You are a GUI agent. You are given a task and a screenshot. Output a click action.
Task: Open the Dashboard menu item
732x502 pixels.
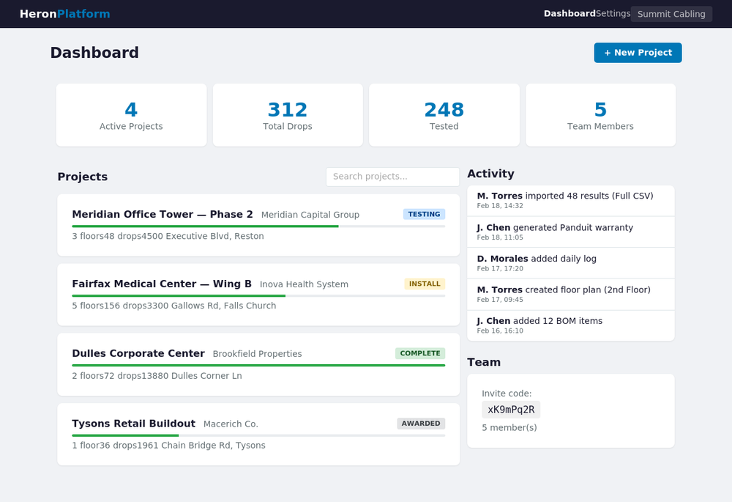569,13
